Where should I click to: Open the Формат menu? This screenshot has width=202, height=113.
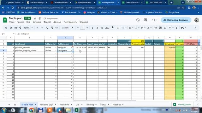click(47, 22)
